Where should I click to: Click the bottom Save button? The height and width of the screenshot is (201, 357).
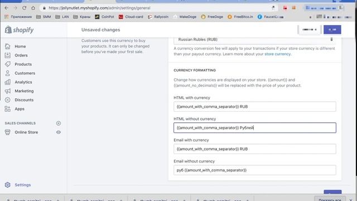pyautogui.click(x=332, y=192)
